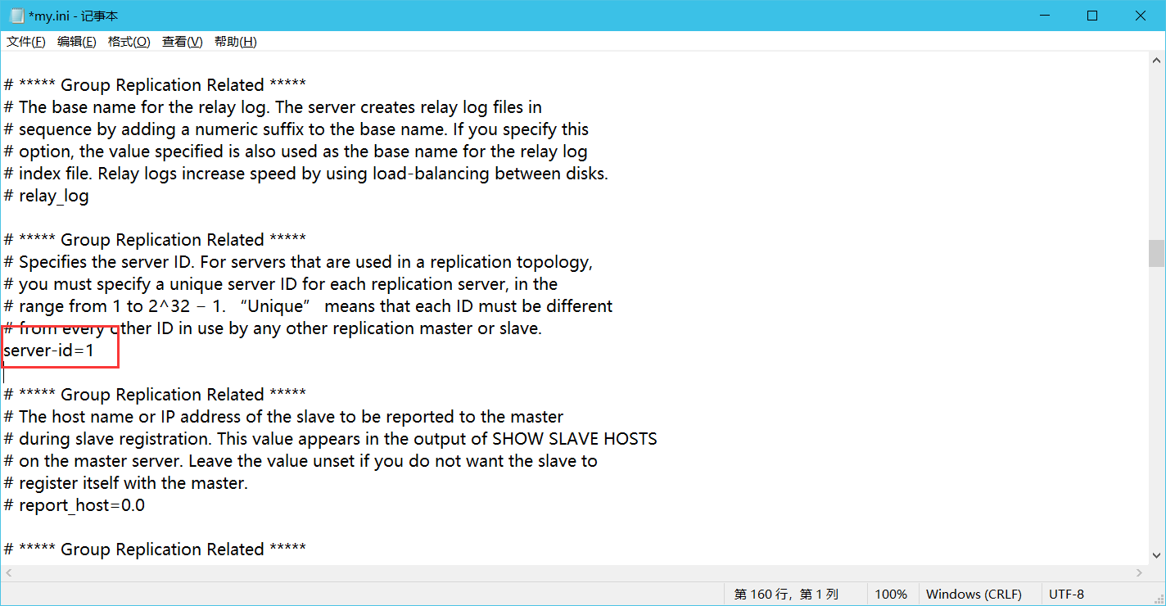Click line '# sequence by adding a numeric suffix'
This screenshot has height=606, width=1166.
[x=296, y=129]
